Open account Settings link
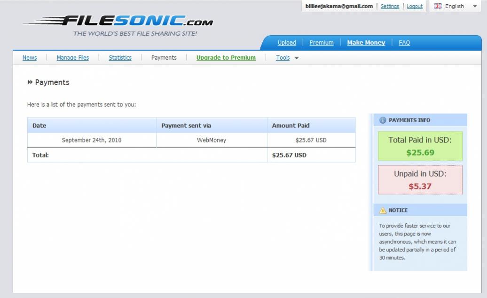This screenshot has width=487, height=298. pos(390,6)
